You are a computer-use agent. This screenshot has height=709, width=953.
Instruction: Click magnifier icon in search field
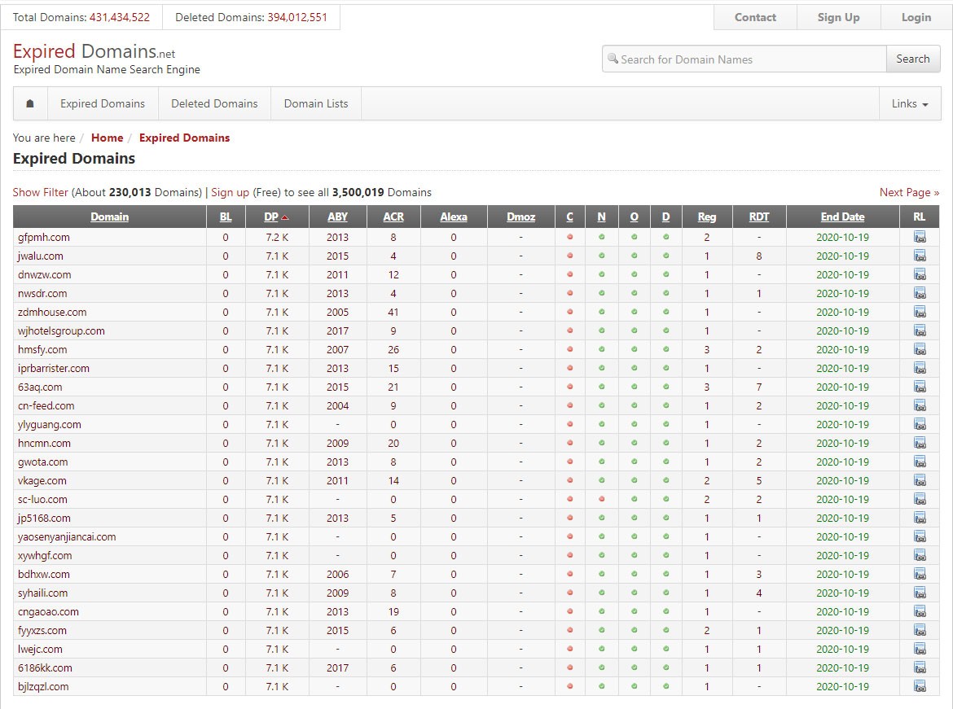coord(613,59)
